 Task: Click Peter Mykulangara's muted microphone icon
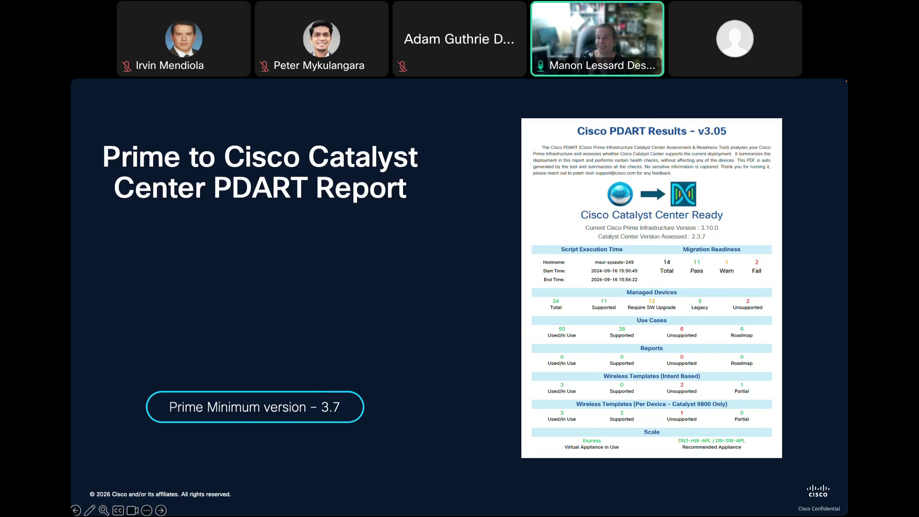point(264,66)
